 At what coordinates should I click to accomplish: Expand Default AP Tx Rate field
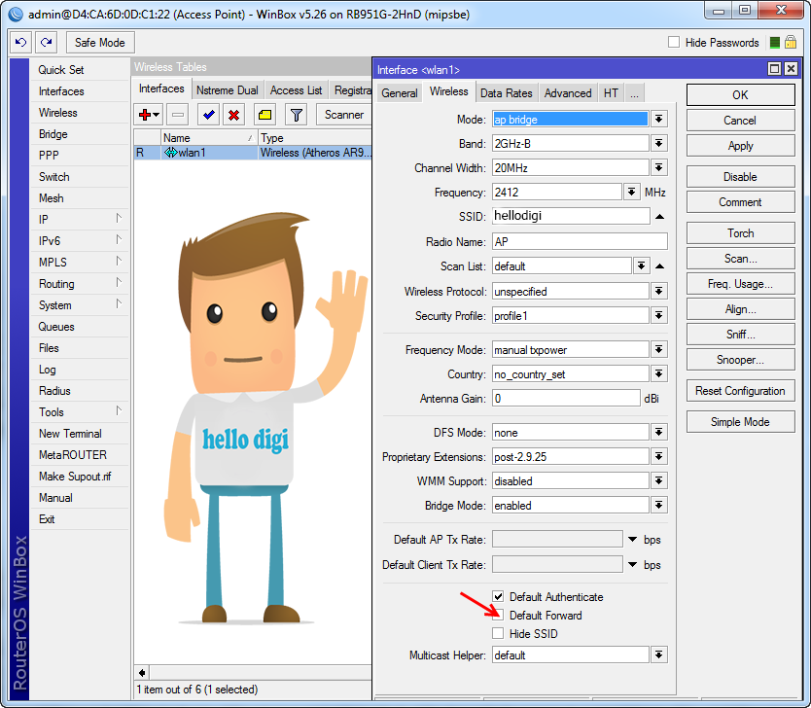pos(632,540)
